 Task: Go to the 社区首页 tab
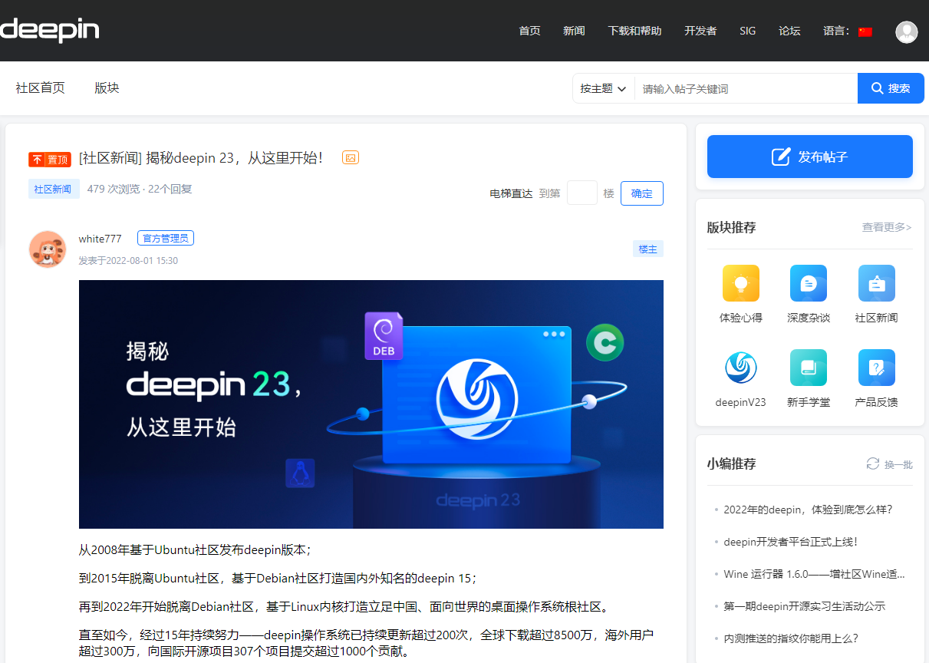pyautogui.click(x=41, y=87)
